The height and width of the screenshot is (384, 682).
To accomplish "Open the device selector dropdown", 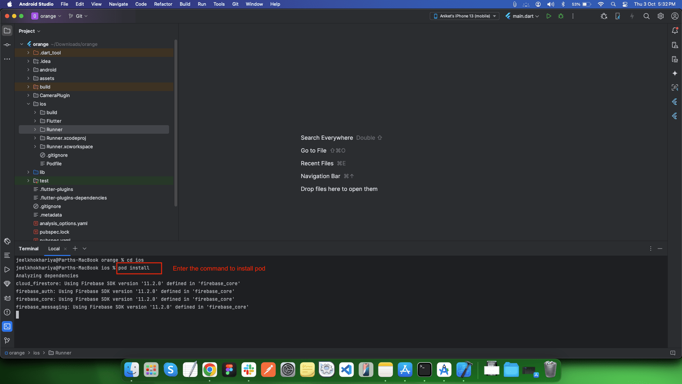I will coord(465,16).
